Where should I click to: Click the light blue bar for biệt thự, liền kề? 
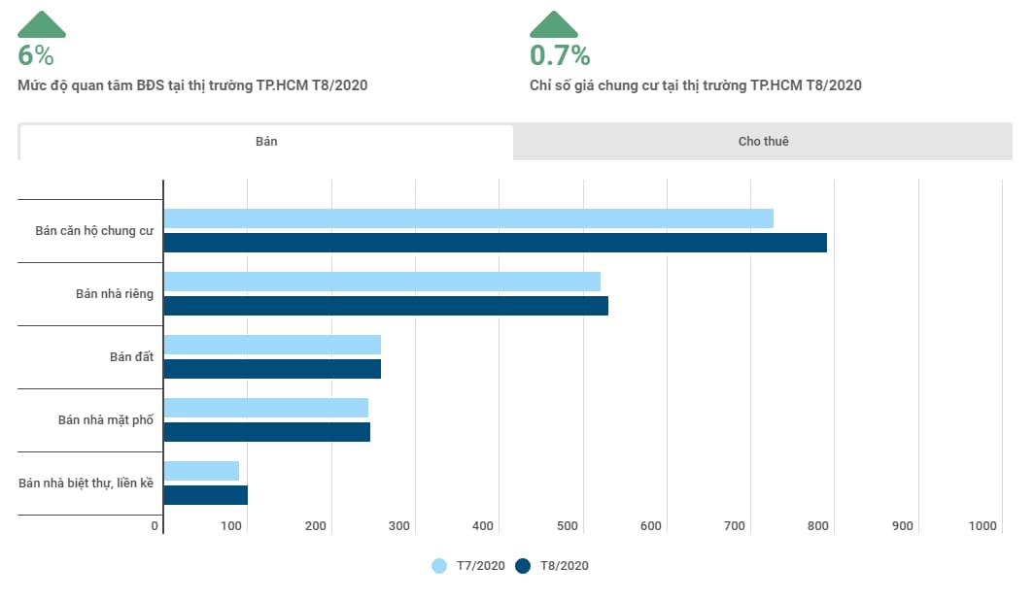pos(201,471)
